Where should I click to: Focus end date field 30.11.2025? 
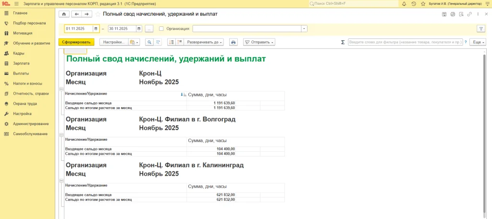(x=122, y=28)
